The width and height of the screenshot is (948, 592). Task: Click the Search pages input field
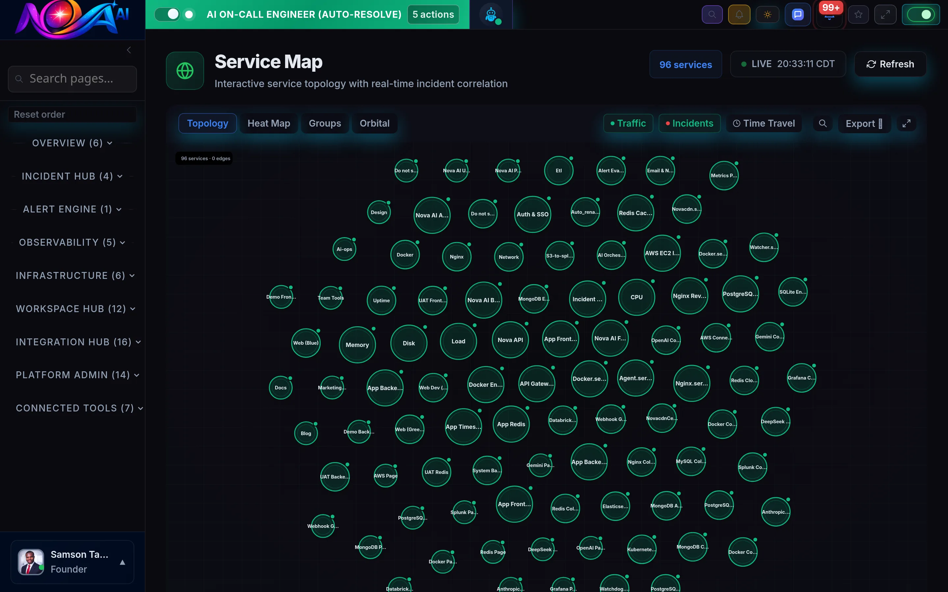[x=72, y=79]
